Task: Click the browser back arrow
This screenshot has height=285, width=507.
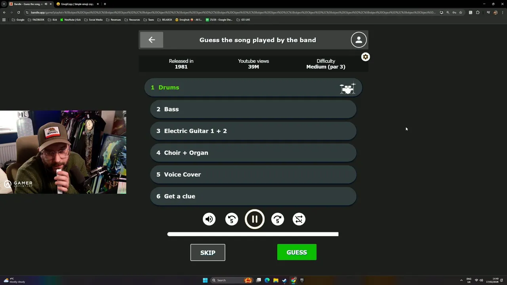Action: [4, 12]
